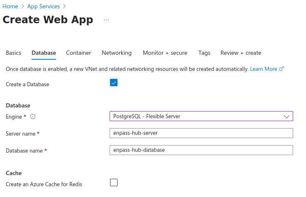This screenshot has height=197, width=306.
Task: Click the Database section heading
Action: [18, 105]
